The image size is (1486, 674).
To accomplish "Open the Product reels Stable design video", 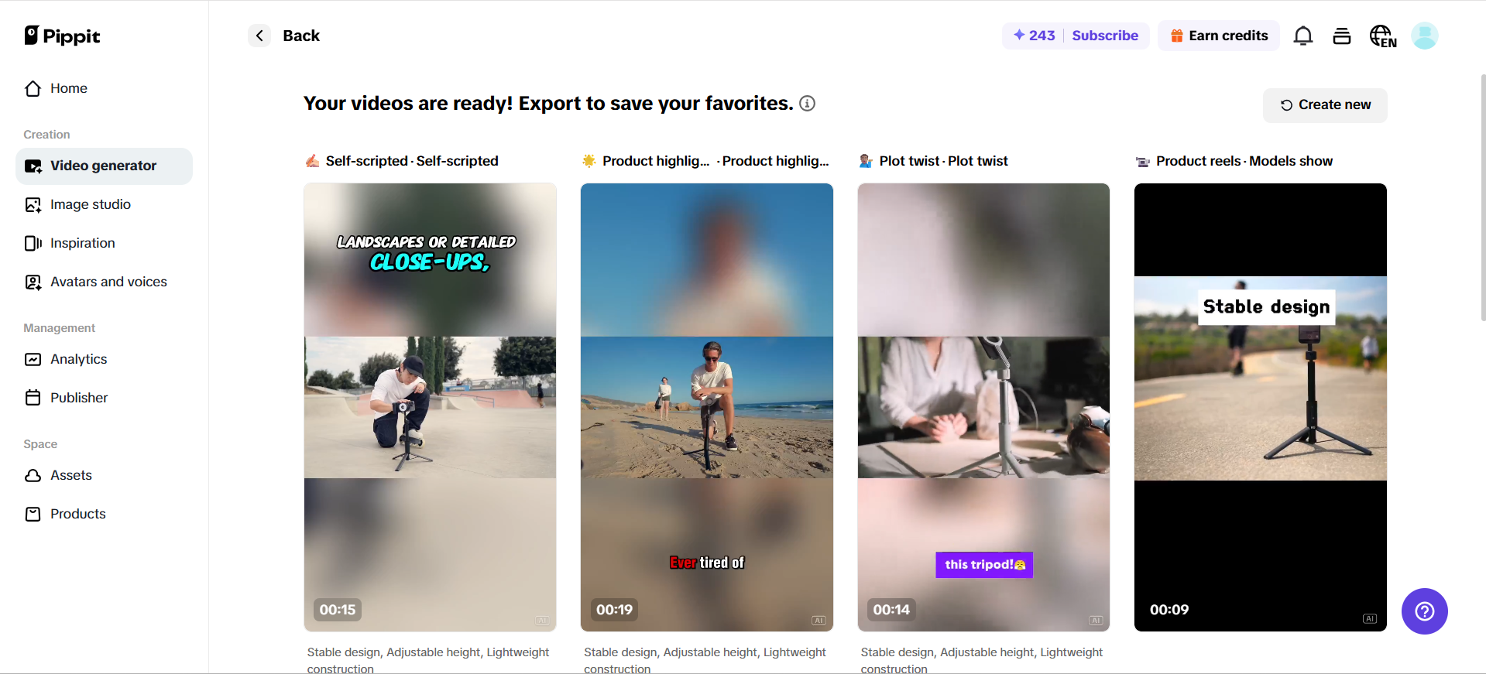I will click(x=1261, y=407).
